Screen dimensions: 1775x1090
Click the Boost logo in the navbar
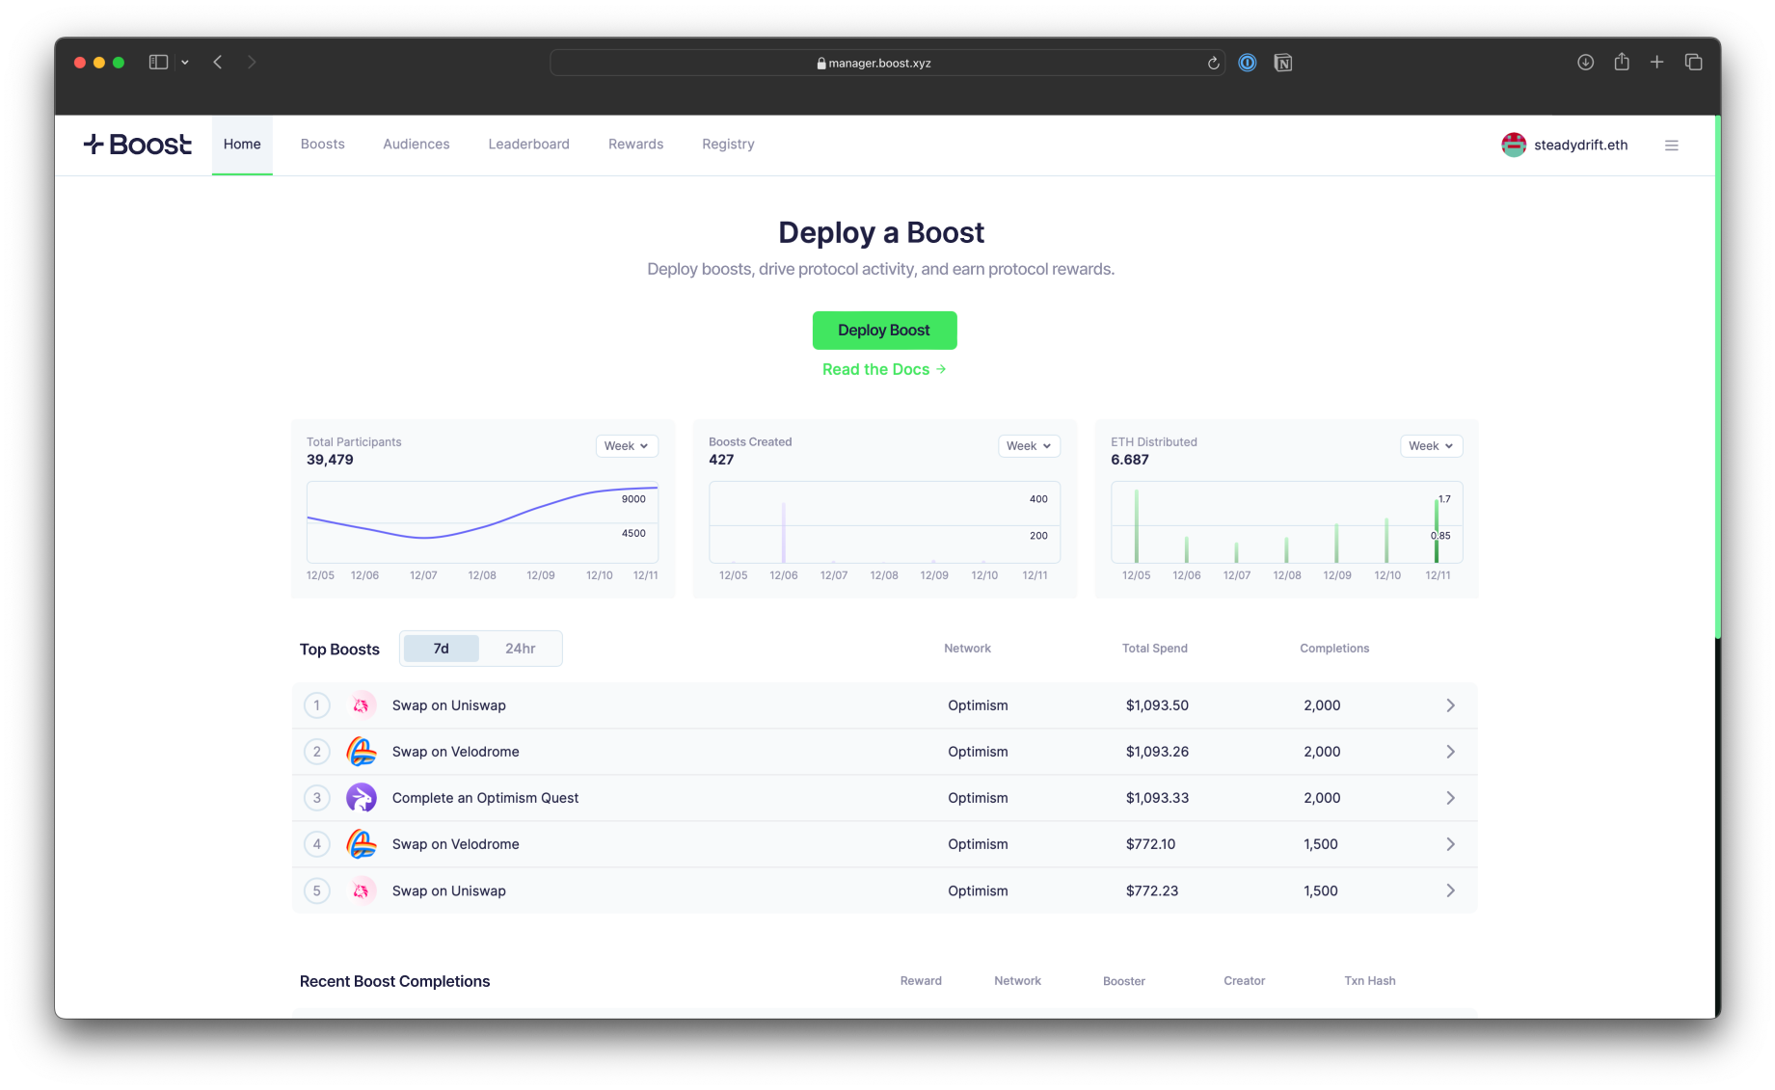(x=137, y=144)
